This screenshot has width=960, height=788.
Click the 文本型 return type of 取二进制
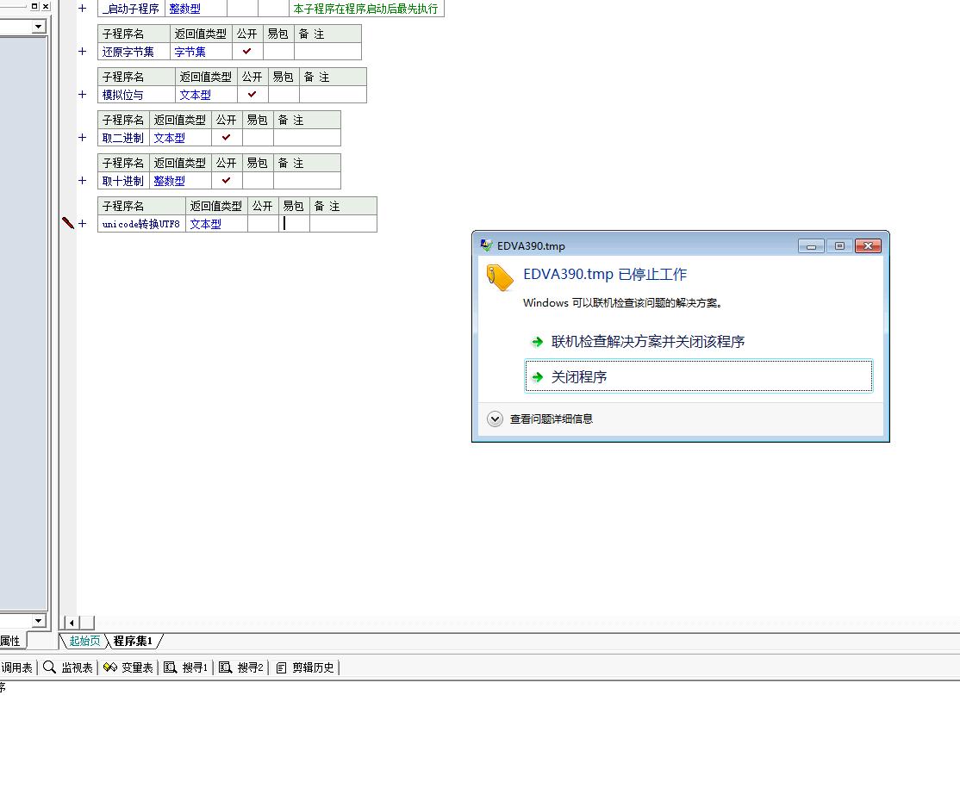point(181,138)
